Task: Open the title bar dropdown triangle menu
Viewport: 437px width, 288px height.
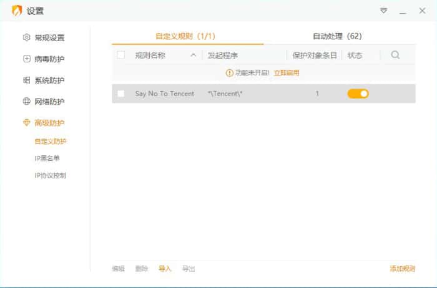Action: coord(383,11)
